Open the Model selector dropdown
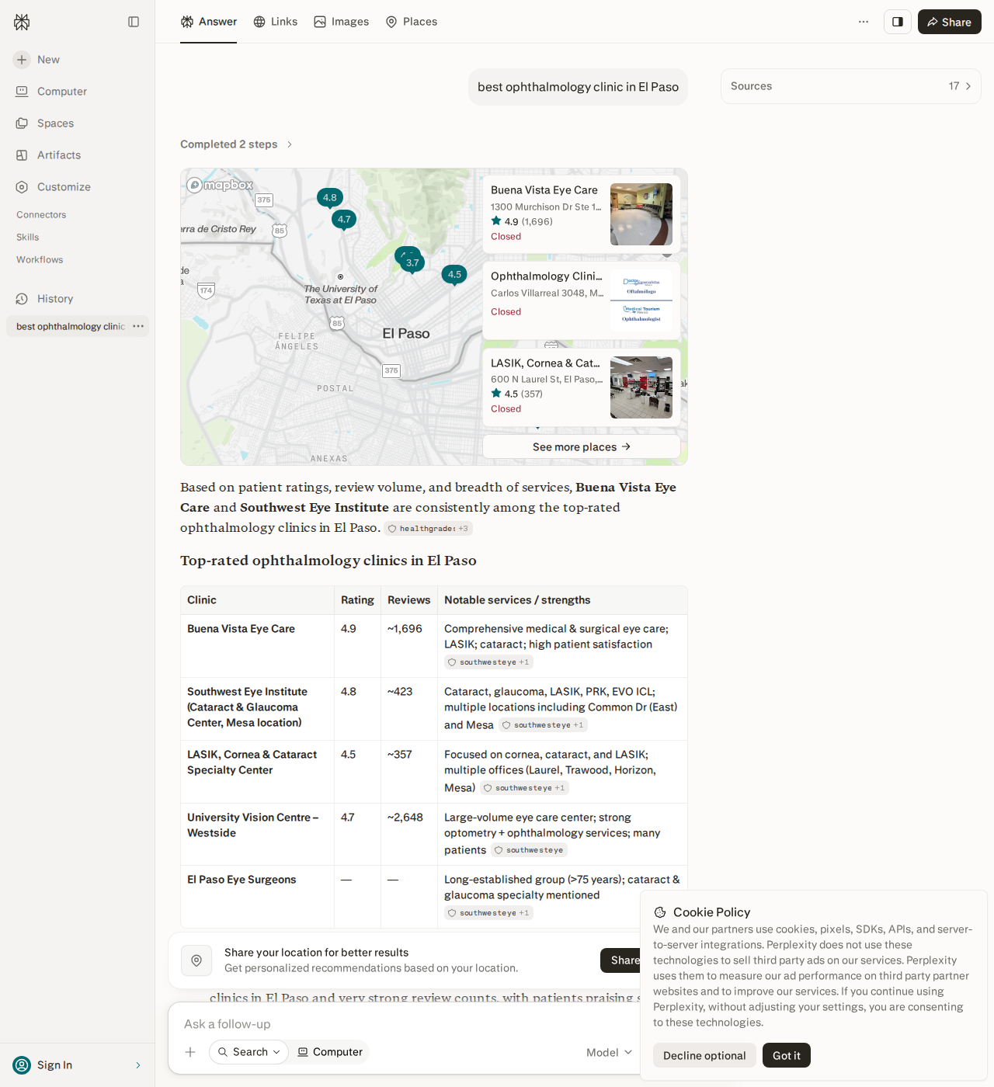Image resolution: width=994 pixels, height=1087 pixels. coord(610,1052)
